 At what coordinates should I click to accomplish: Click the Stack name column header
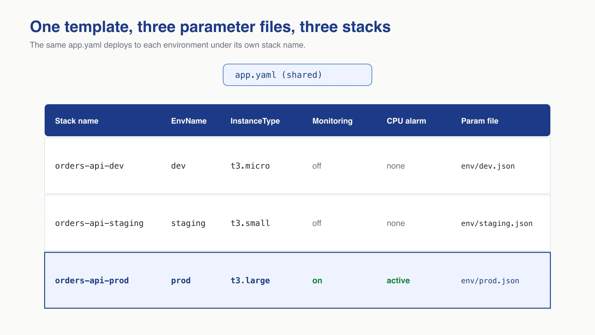click(77, 121)
